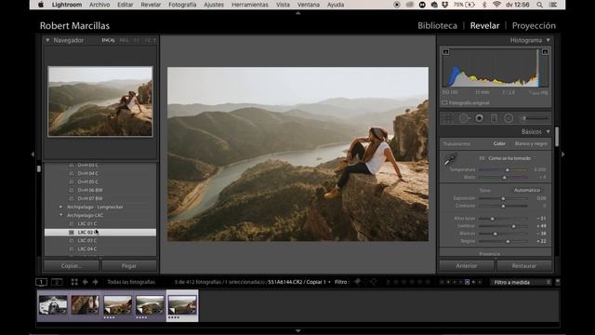Adjust the Sombras slider handle
This screenshot has height=335, width=595.
click(x=514, y=226)
